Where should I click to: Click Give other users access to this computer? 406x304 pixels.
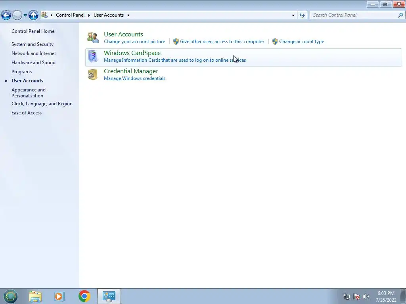pos(222,42)
